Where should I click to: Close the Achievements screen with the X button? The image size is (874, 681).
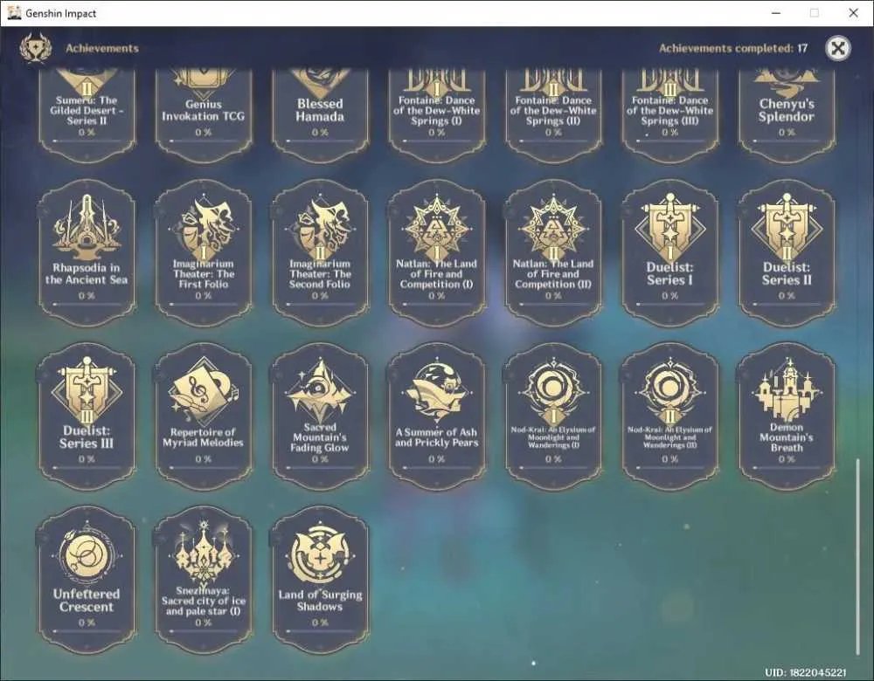(838, 48)
